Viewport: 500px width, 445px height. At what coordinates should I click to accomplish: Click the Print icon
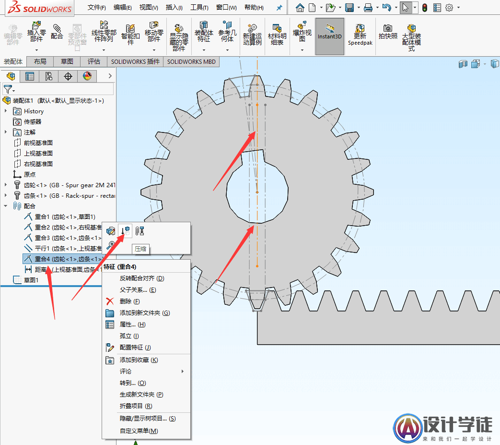[x=368, y=8]
